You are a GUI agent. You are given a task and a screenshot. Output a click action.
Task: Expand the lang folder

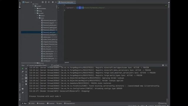point(35,11)
